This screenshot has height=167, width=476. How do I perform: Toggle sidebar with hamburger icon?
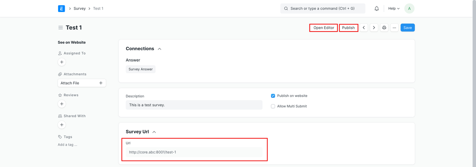click(60, 27)
